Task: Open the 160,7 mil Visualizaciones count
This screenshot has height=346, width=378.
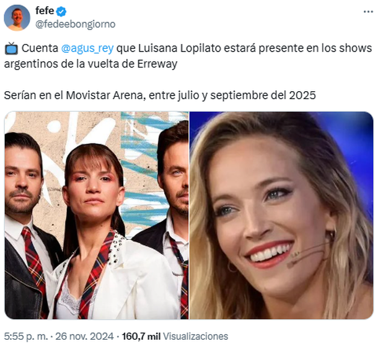Action: coord(175,336)
